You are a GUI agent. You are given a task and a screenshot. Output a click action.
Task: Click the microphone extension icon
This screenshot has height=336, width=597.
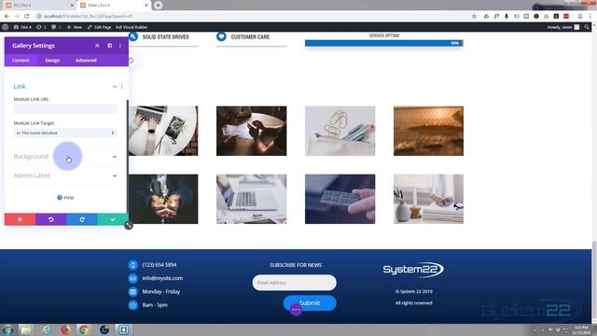(507, 16)
